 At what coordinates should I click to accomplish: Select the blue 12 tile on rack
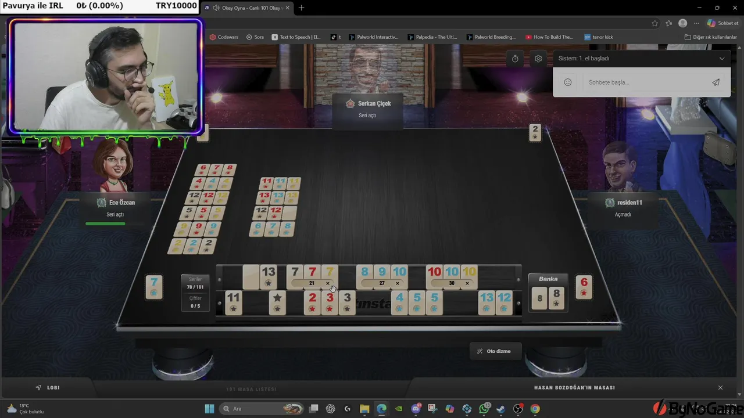tap(504, 302)
